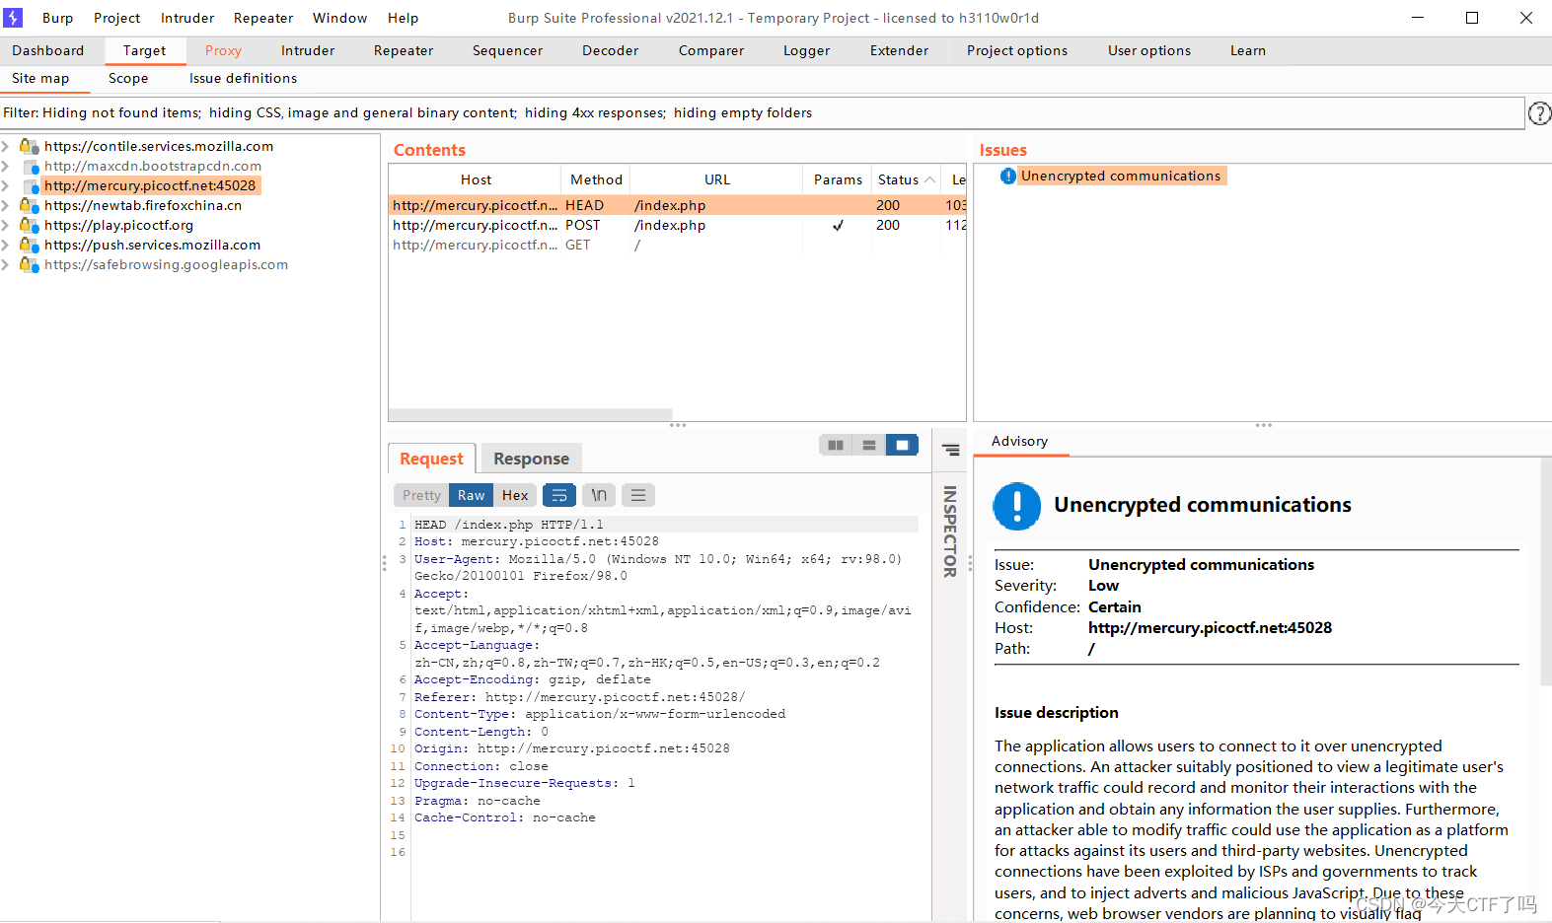Click the safebrowsing.googleapis.com lock icon

pyautogui.click(x=30, y=265)
